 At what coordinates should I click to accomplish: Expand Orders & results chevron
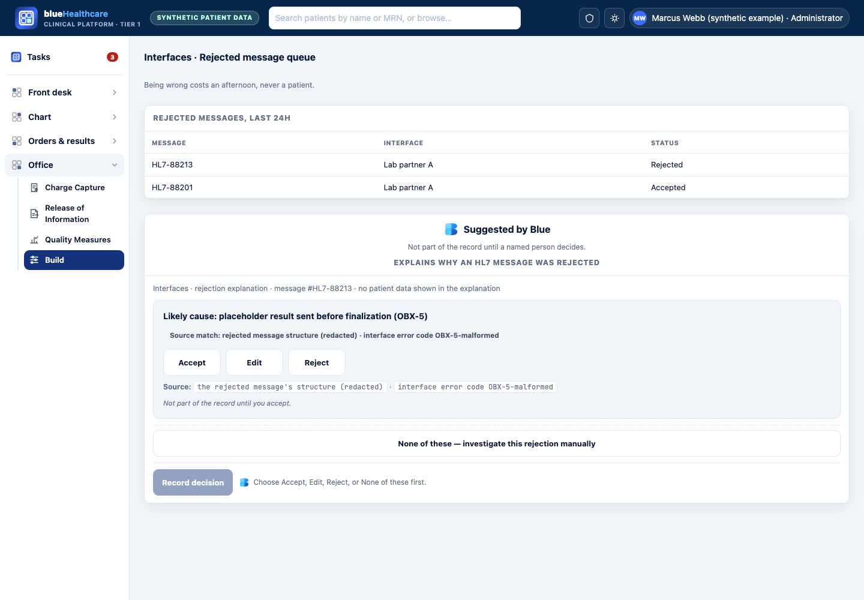(114, 141)
